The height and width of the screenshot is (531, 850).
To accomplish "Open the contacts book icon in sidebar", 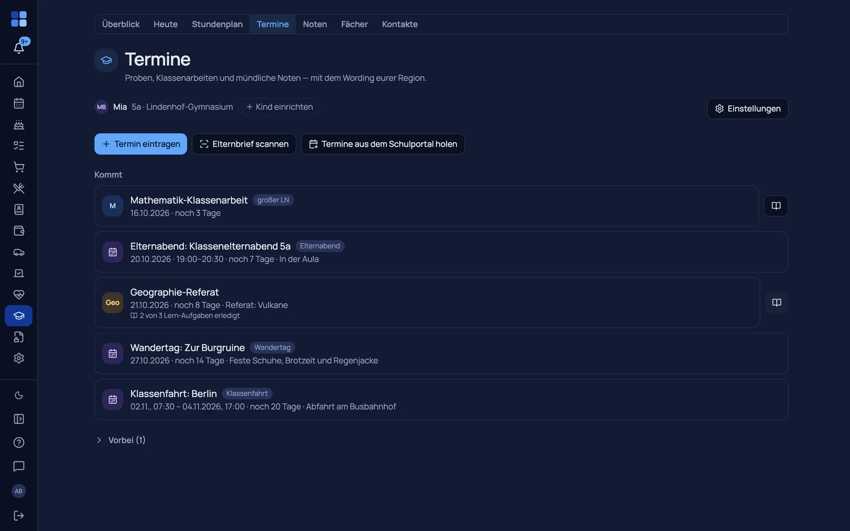I will [19, 209].
